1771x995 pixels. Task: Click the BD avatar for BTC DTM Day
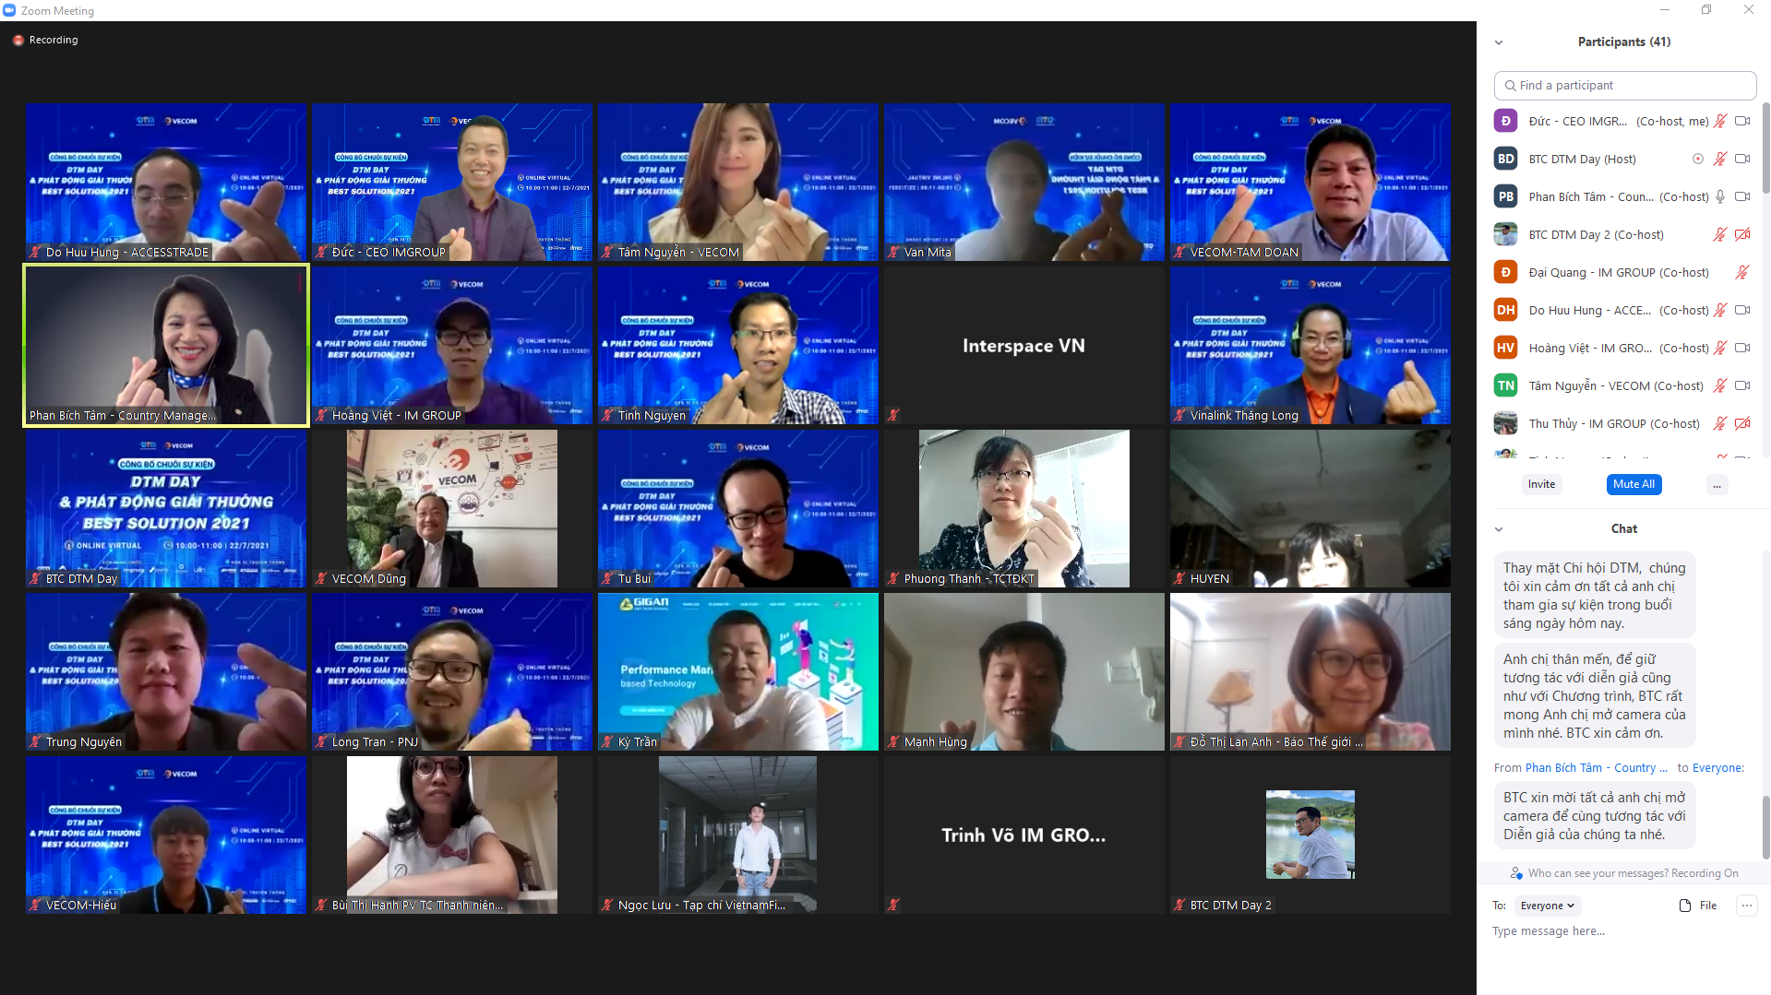[x=1505, y=159]
